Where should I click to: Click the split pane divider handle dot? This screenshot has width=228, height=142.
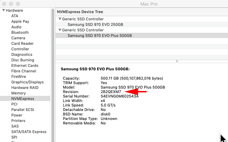point(177,61)
